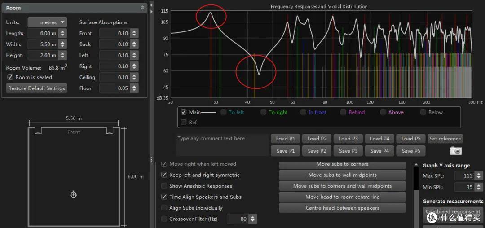The image size is (485, 228).
Task: Click the Left absorption stepper
Action: coord(134,55)
